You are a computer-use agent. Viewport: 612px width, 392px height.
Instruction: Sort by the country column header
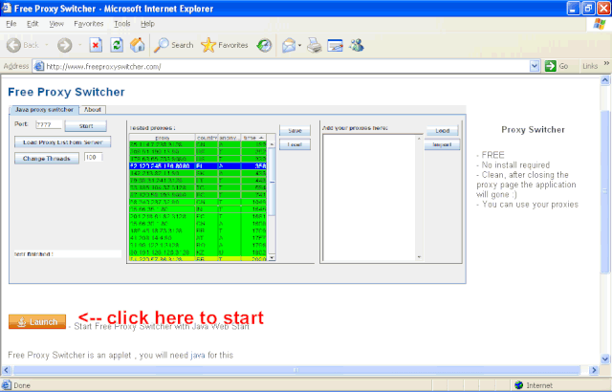(x=207, y=138)
